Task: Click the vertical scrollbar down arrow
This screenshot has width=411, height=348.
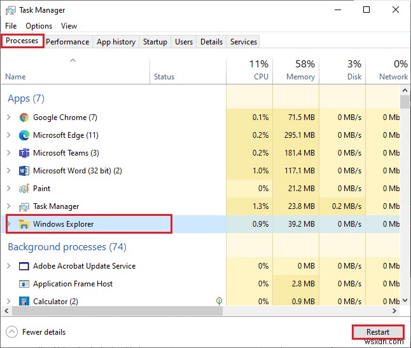Action: pyautogui.click(x=405, y=300)
